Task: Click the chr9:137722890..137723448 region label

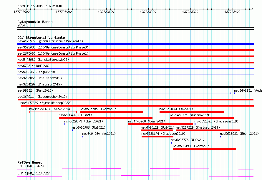Action: click(x=40, y=6)
